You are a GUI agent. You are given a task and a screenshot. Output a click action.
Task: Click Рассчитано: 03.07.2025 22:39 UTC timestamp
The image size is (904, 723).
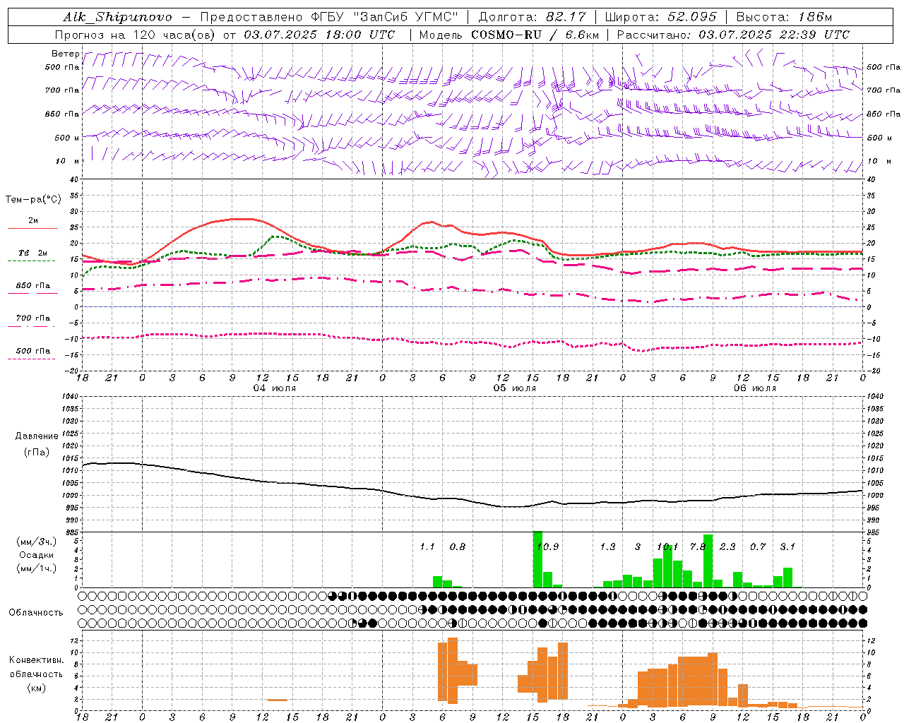pyautogui.click(x=733, y=35)
